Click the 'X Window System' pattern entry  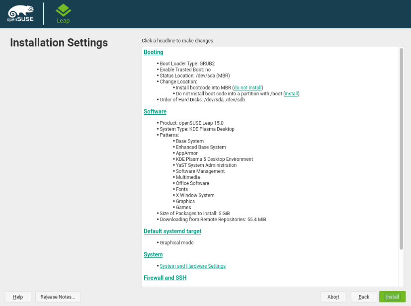[x=195, y=195]
